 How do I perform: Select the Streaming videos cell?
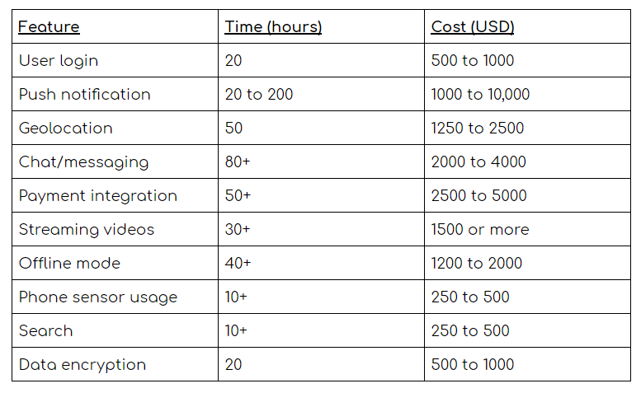pyautogui.click(x=87, y=230)
